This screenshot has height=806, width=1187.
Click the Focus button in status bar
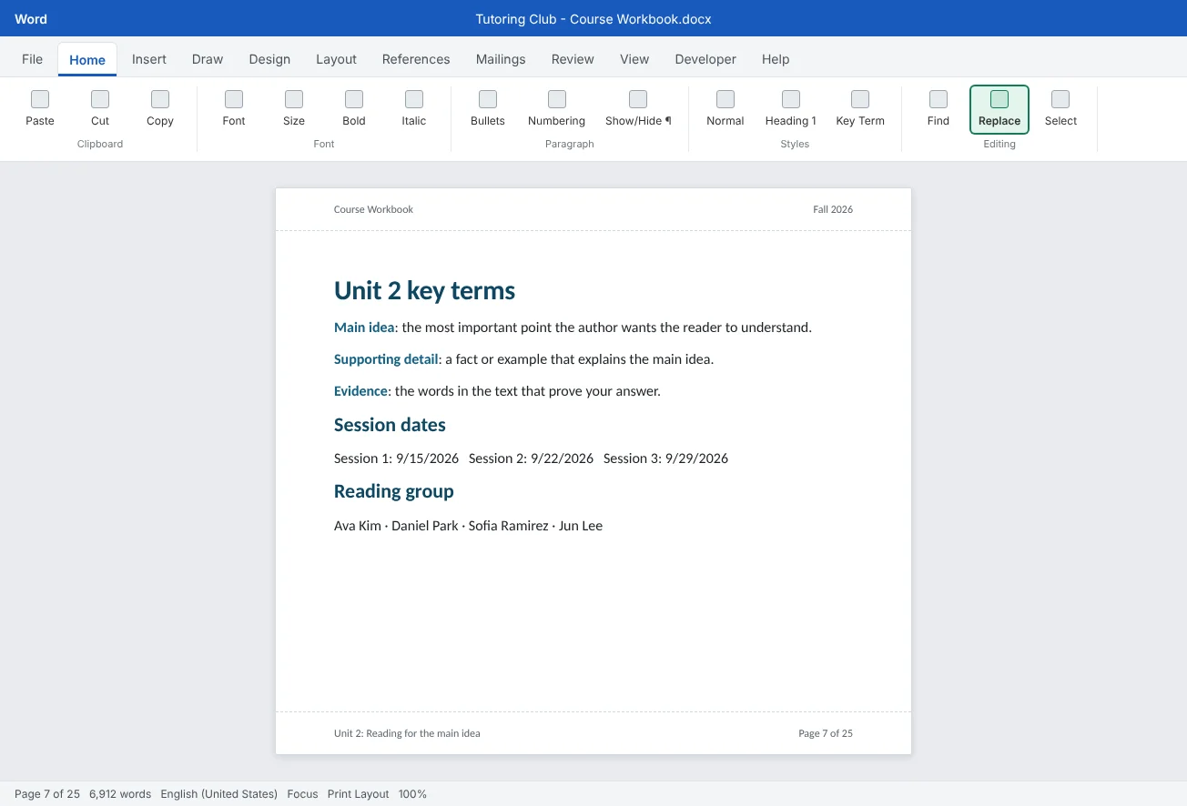tap(302, 794)
